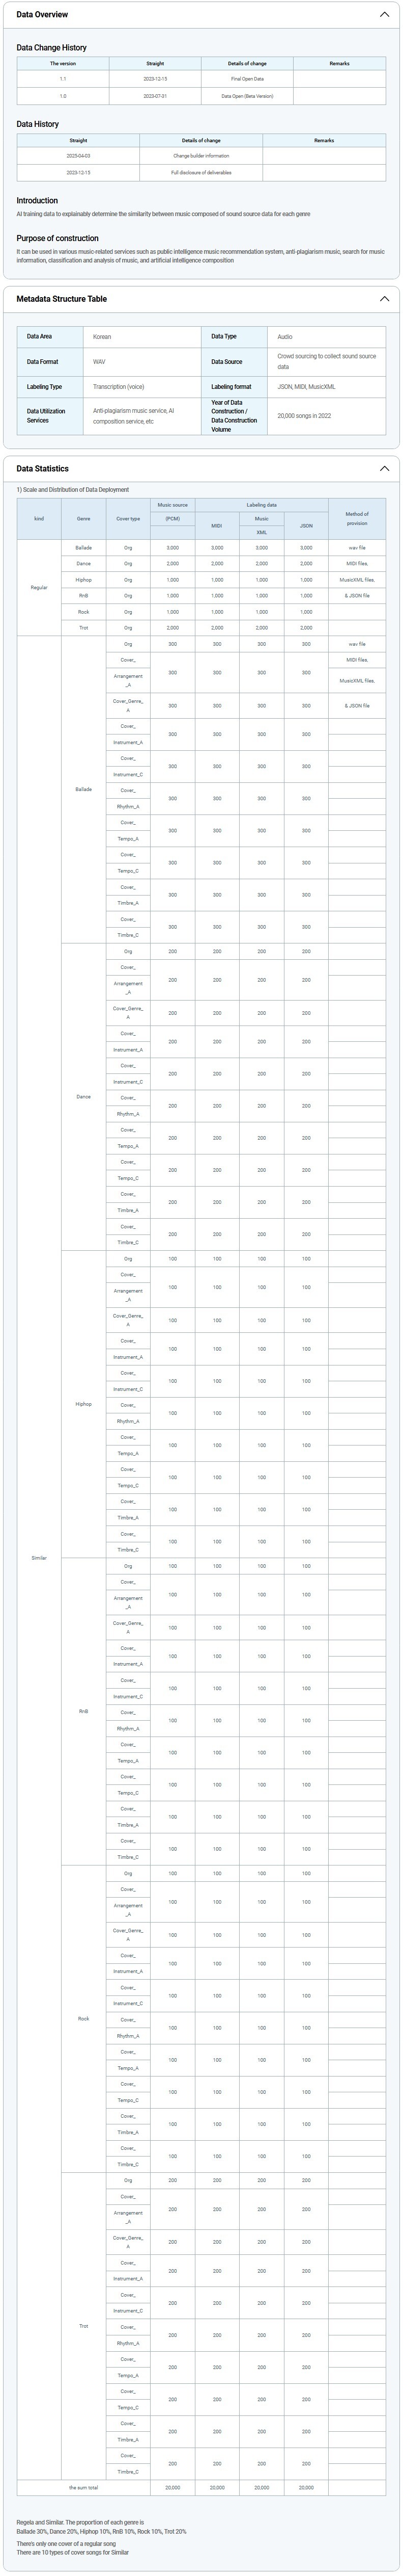Click the Purpose of construction heading
Viewport: 403px width, 2576px height.
(57, 238)
